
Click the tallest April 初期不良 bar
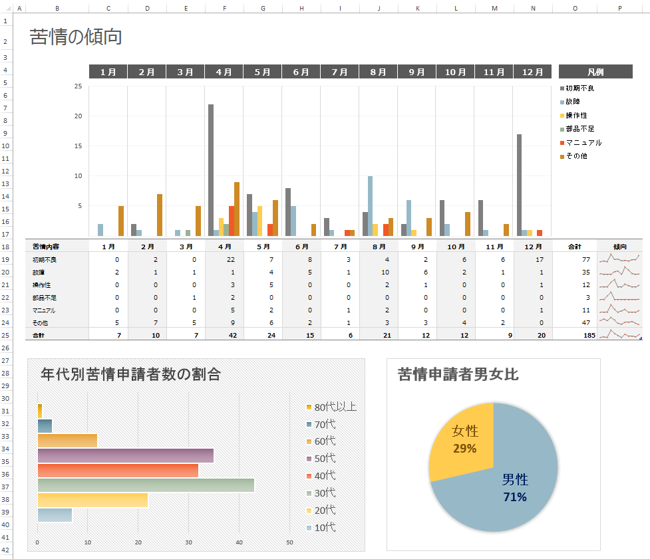click(x=211, y=170)
